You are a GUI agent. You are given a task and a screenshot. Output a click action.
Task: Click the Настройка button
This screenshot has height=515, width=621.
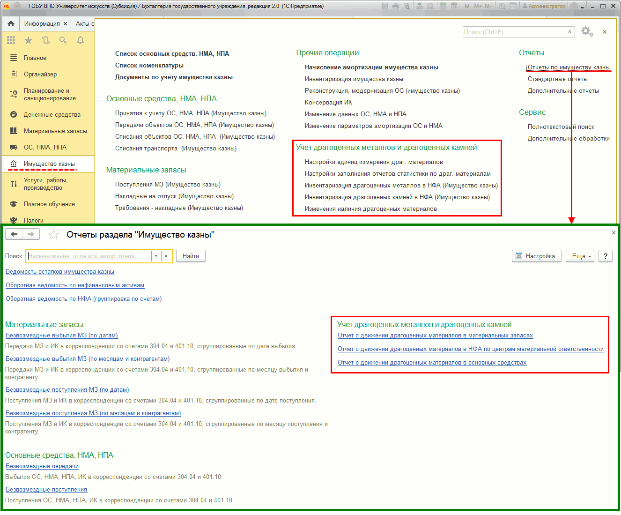[x=536, y=256]
